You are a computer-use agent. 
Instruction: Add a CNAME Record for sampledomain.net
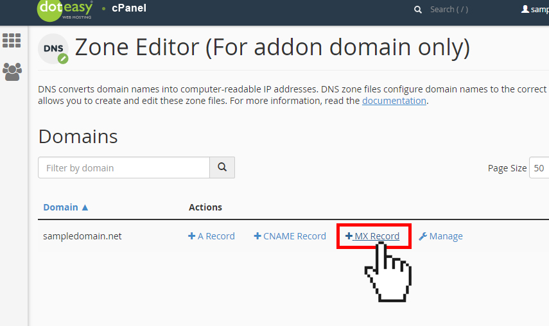(x=290, y=236)
